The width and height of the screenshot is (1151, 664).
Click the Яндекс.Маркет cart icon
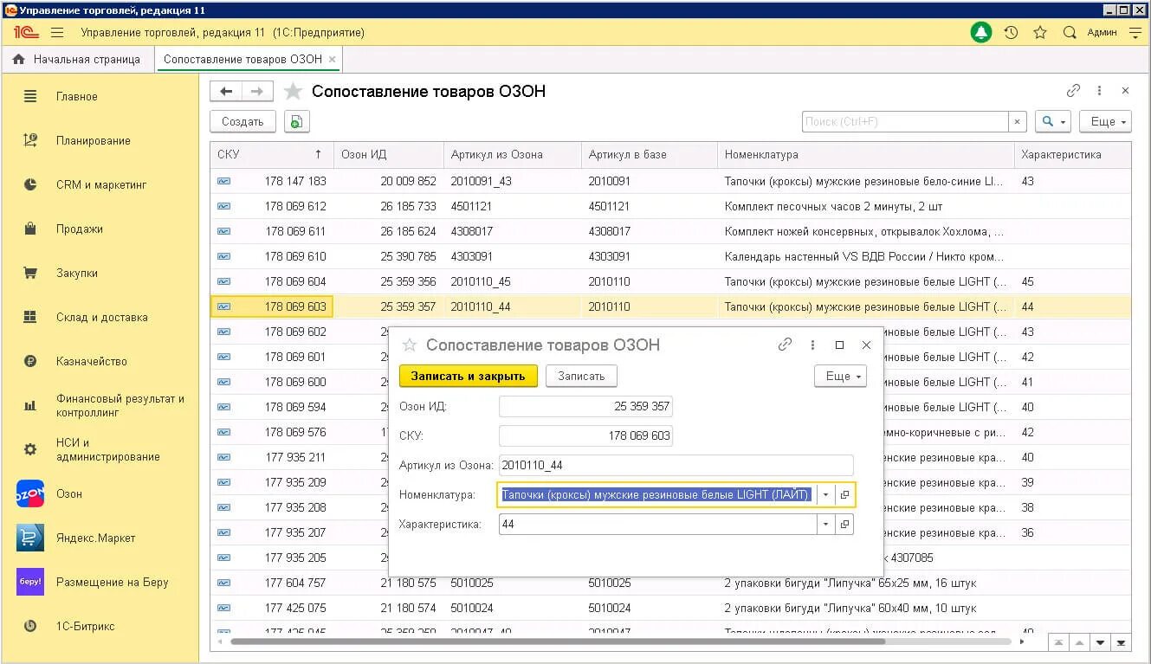click(30, 538)
